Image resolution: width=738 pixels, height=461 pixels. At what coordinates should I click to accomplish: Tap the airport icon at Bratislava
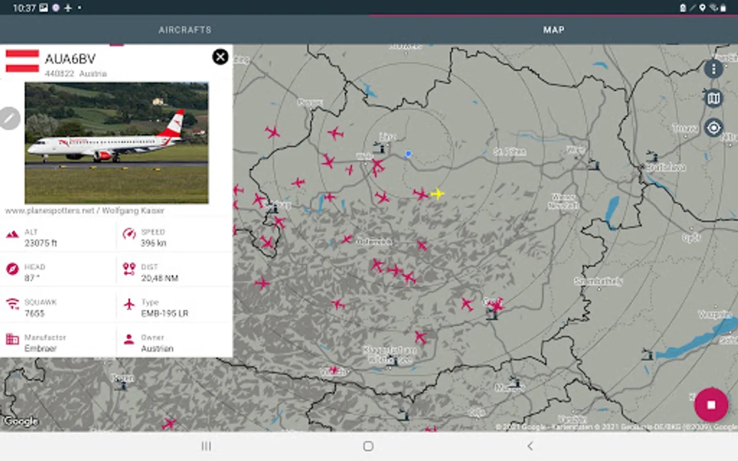[652, 156]
